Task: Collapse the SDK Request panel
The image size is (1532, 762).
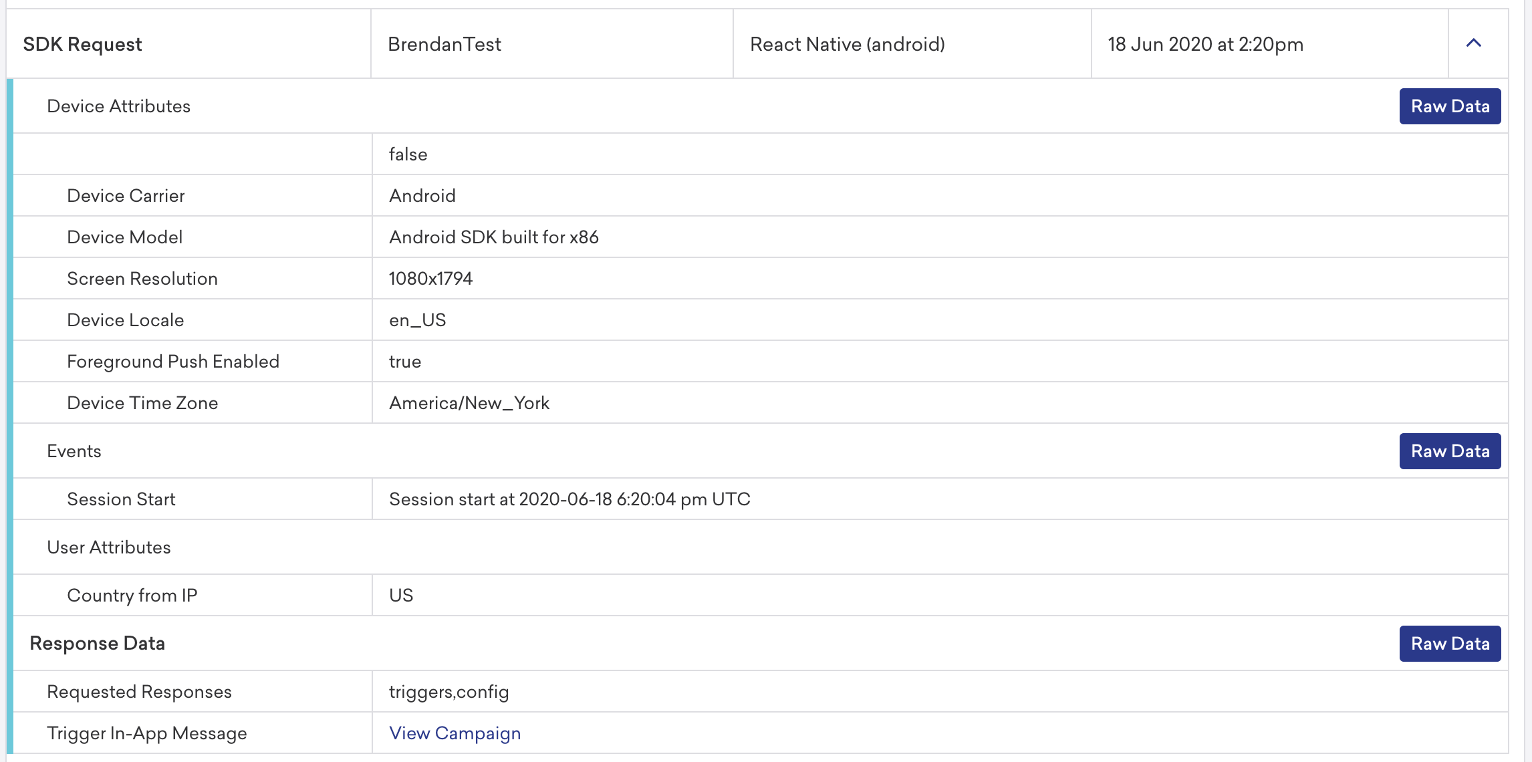Action: pyautogui.click(x=1473, y=43)
